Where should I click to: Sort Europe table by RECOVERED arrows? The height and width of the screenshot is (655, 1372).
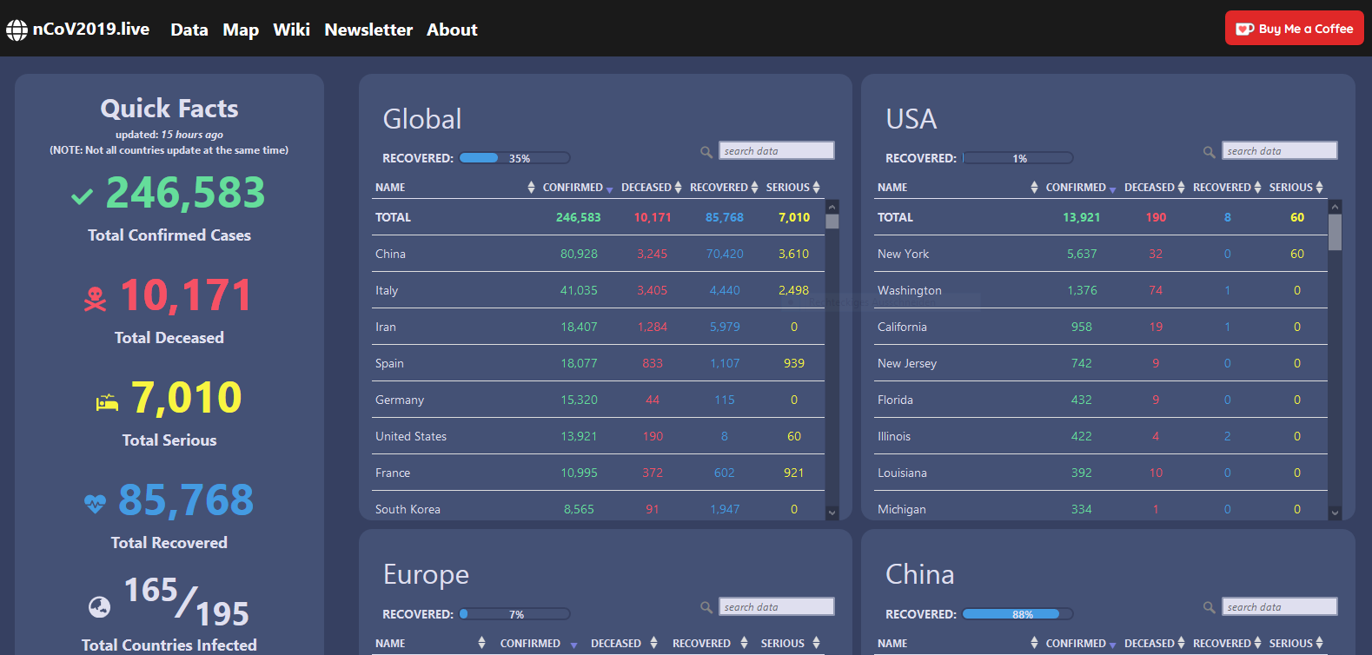(744, 643)
